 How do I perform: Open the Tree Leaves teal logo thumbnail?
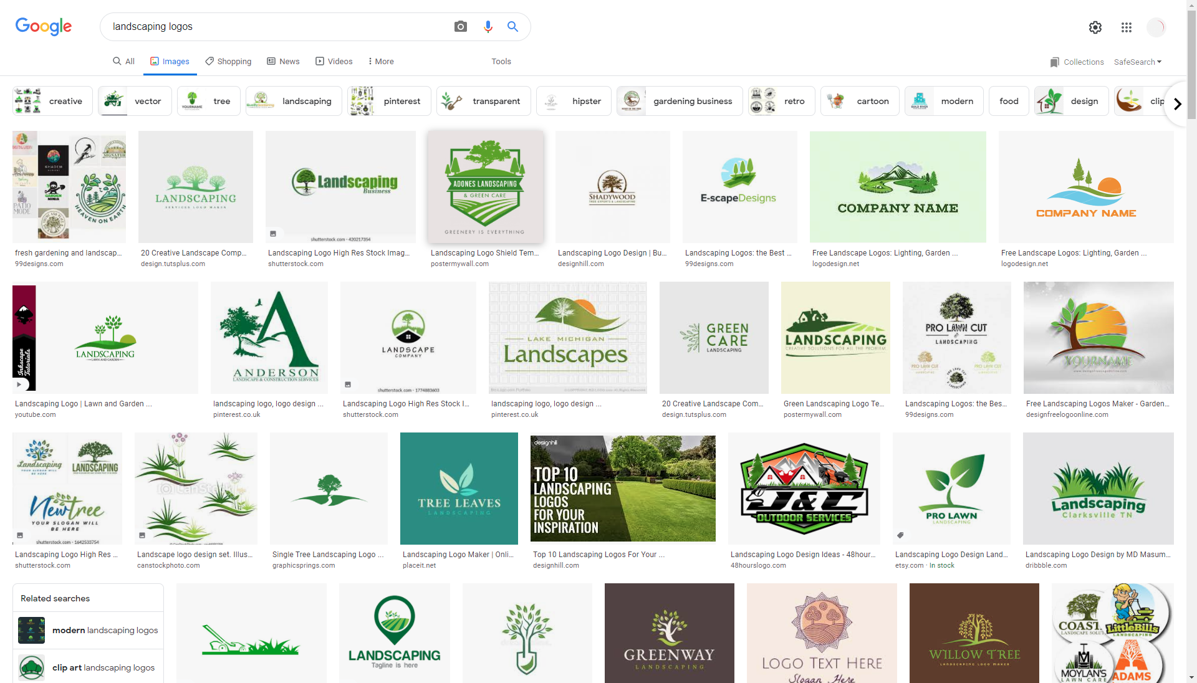pos(459,488)
